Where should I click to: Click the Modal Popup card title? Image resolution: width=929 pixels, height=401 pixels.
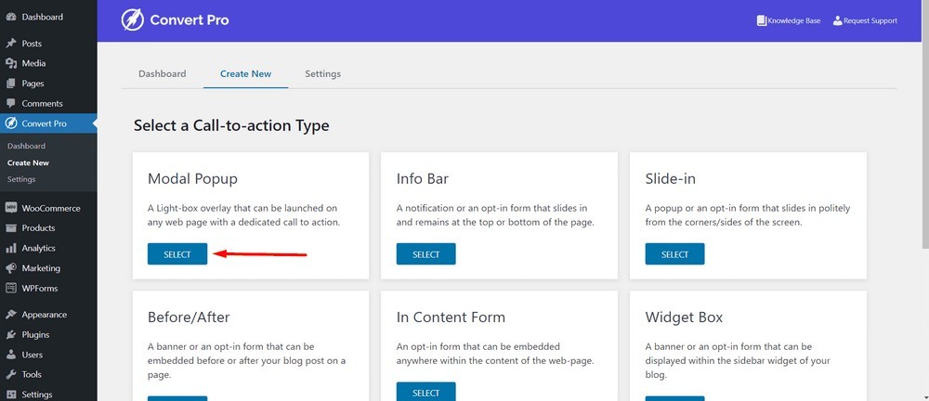pyautogui.click(x=192, y=179)
